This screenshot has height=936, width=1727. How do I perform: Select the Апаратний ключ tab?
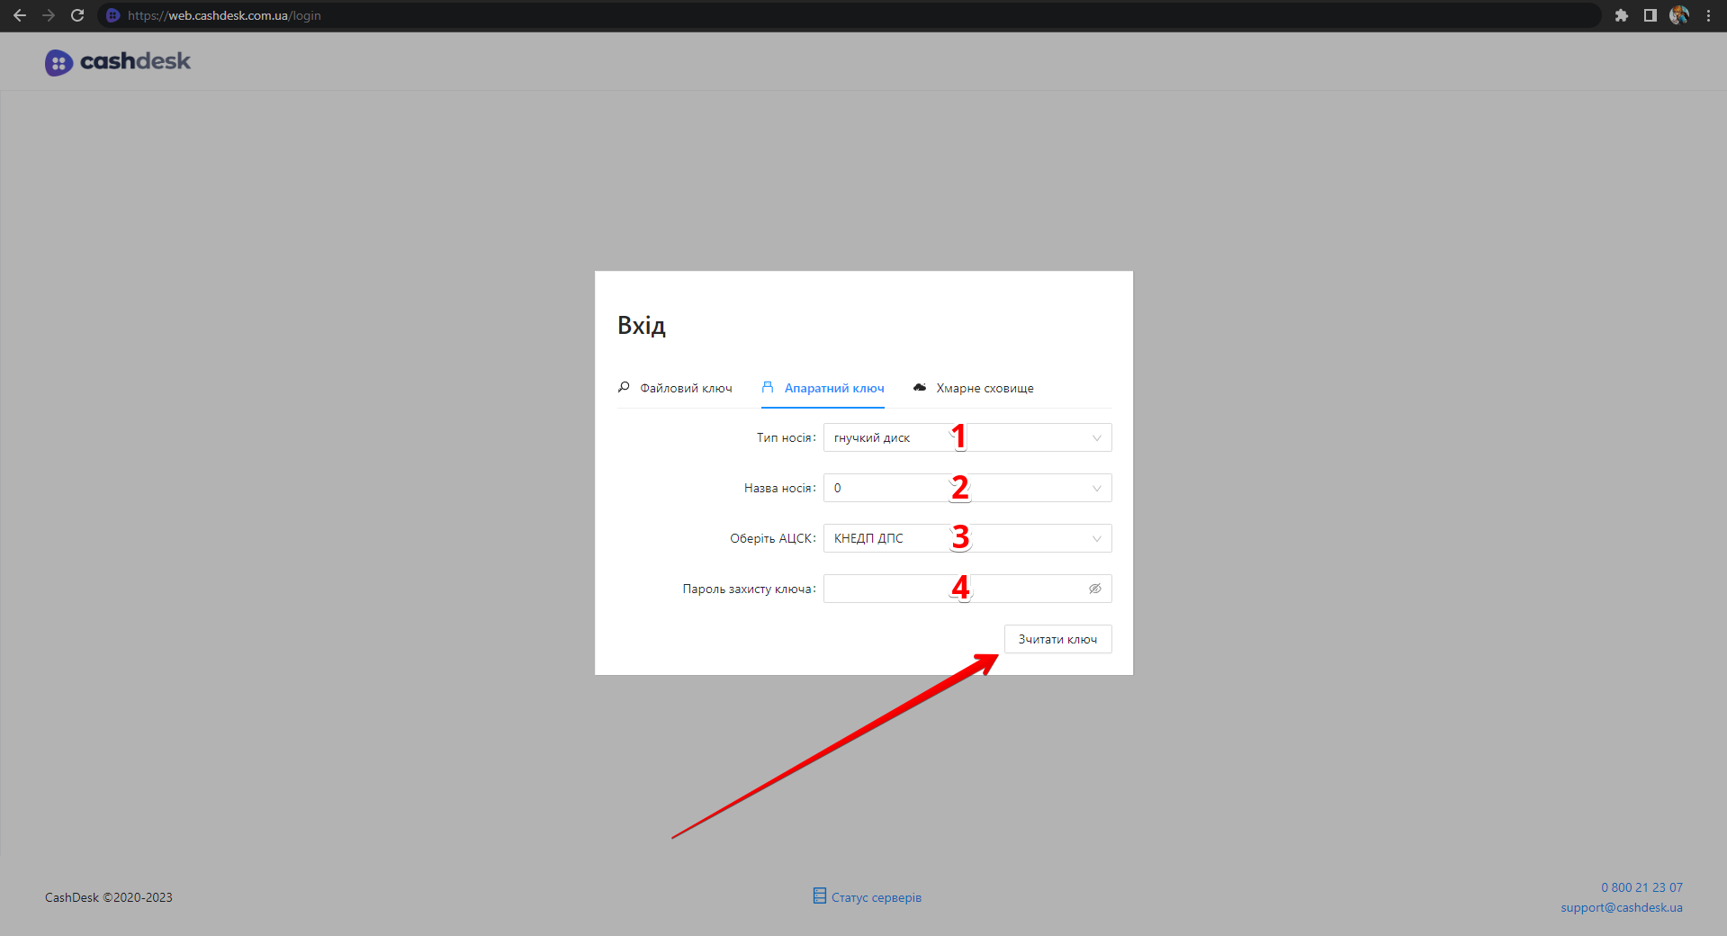coord(823,388)
